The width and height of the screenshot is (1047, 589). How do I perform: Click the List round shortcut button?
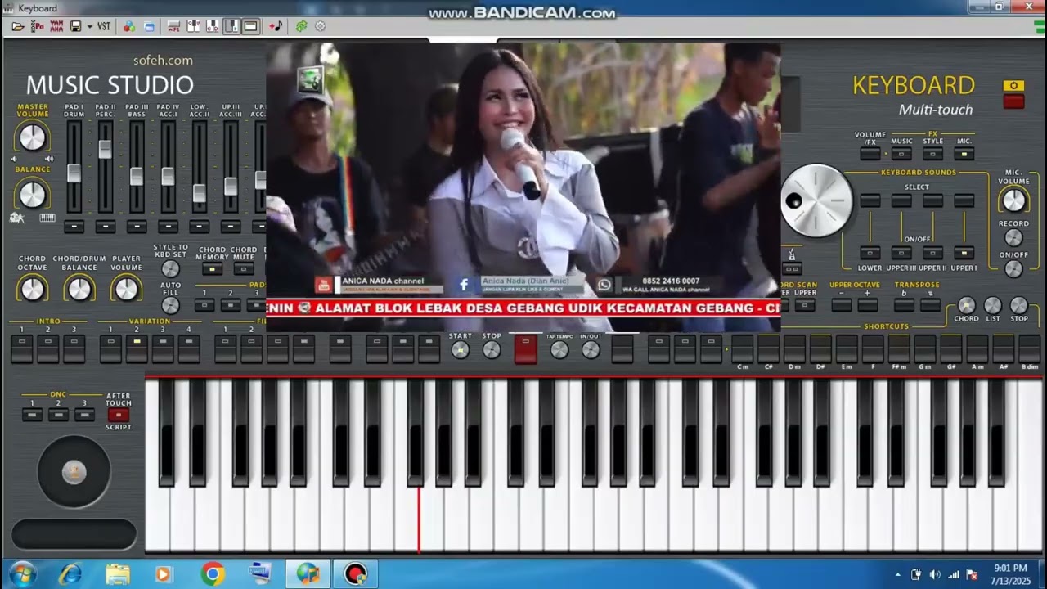(x=992, y=306)
